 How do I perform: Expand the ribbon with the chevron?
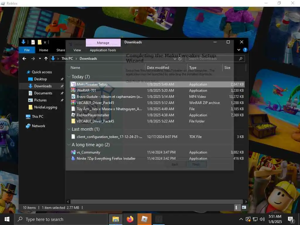coord(238,50)
